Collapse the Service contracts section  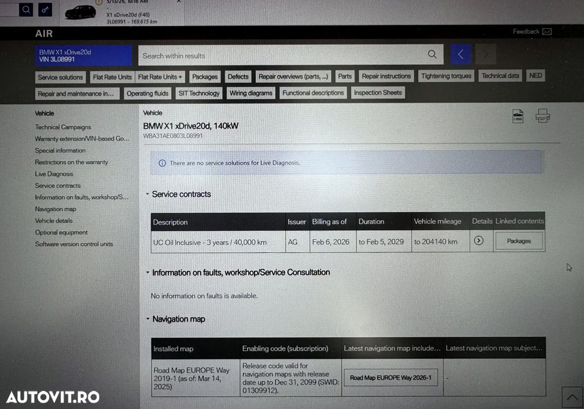(x=148, y=194)
